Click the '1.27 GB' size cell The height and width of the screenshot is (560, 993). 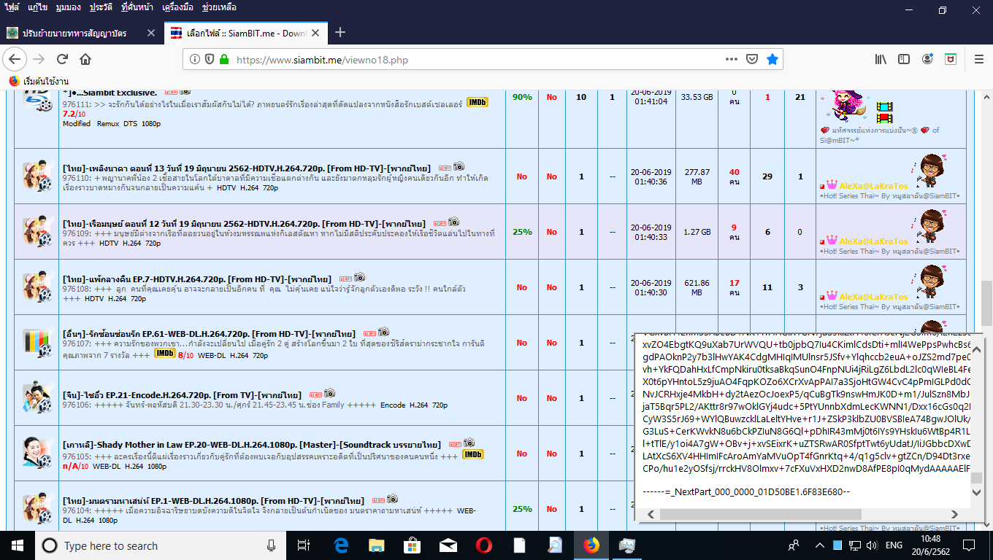tap(697, 232)
